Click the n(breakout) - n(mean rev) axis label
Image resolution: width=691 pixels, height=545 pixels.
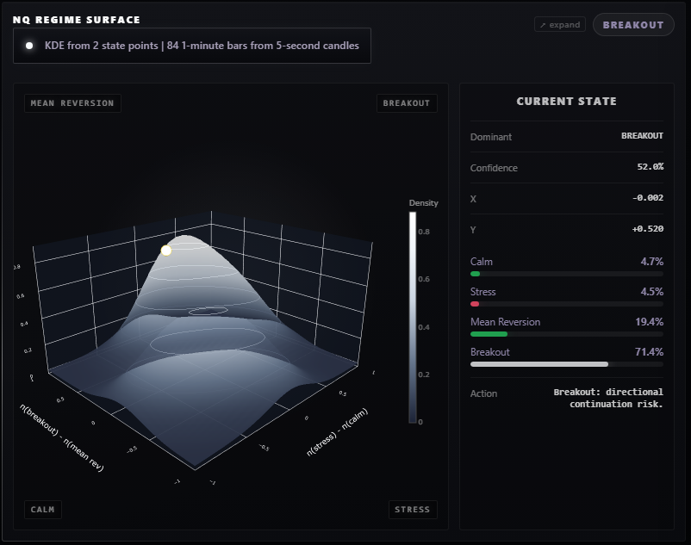62,437
